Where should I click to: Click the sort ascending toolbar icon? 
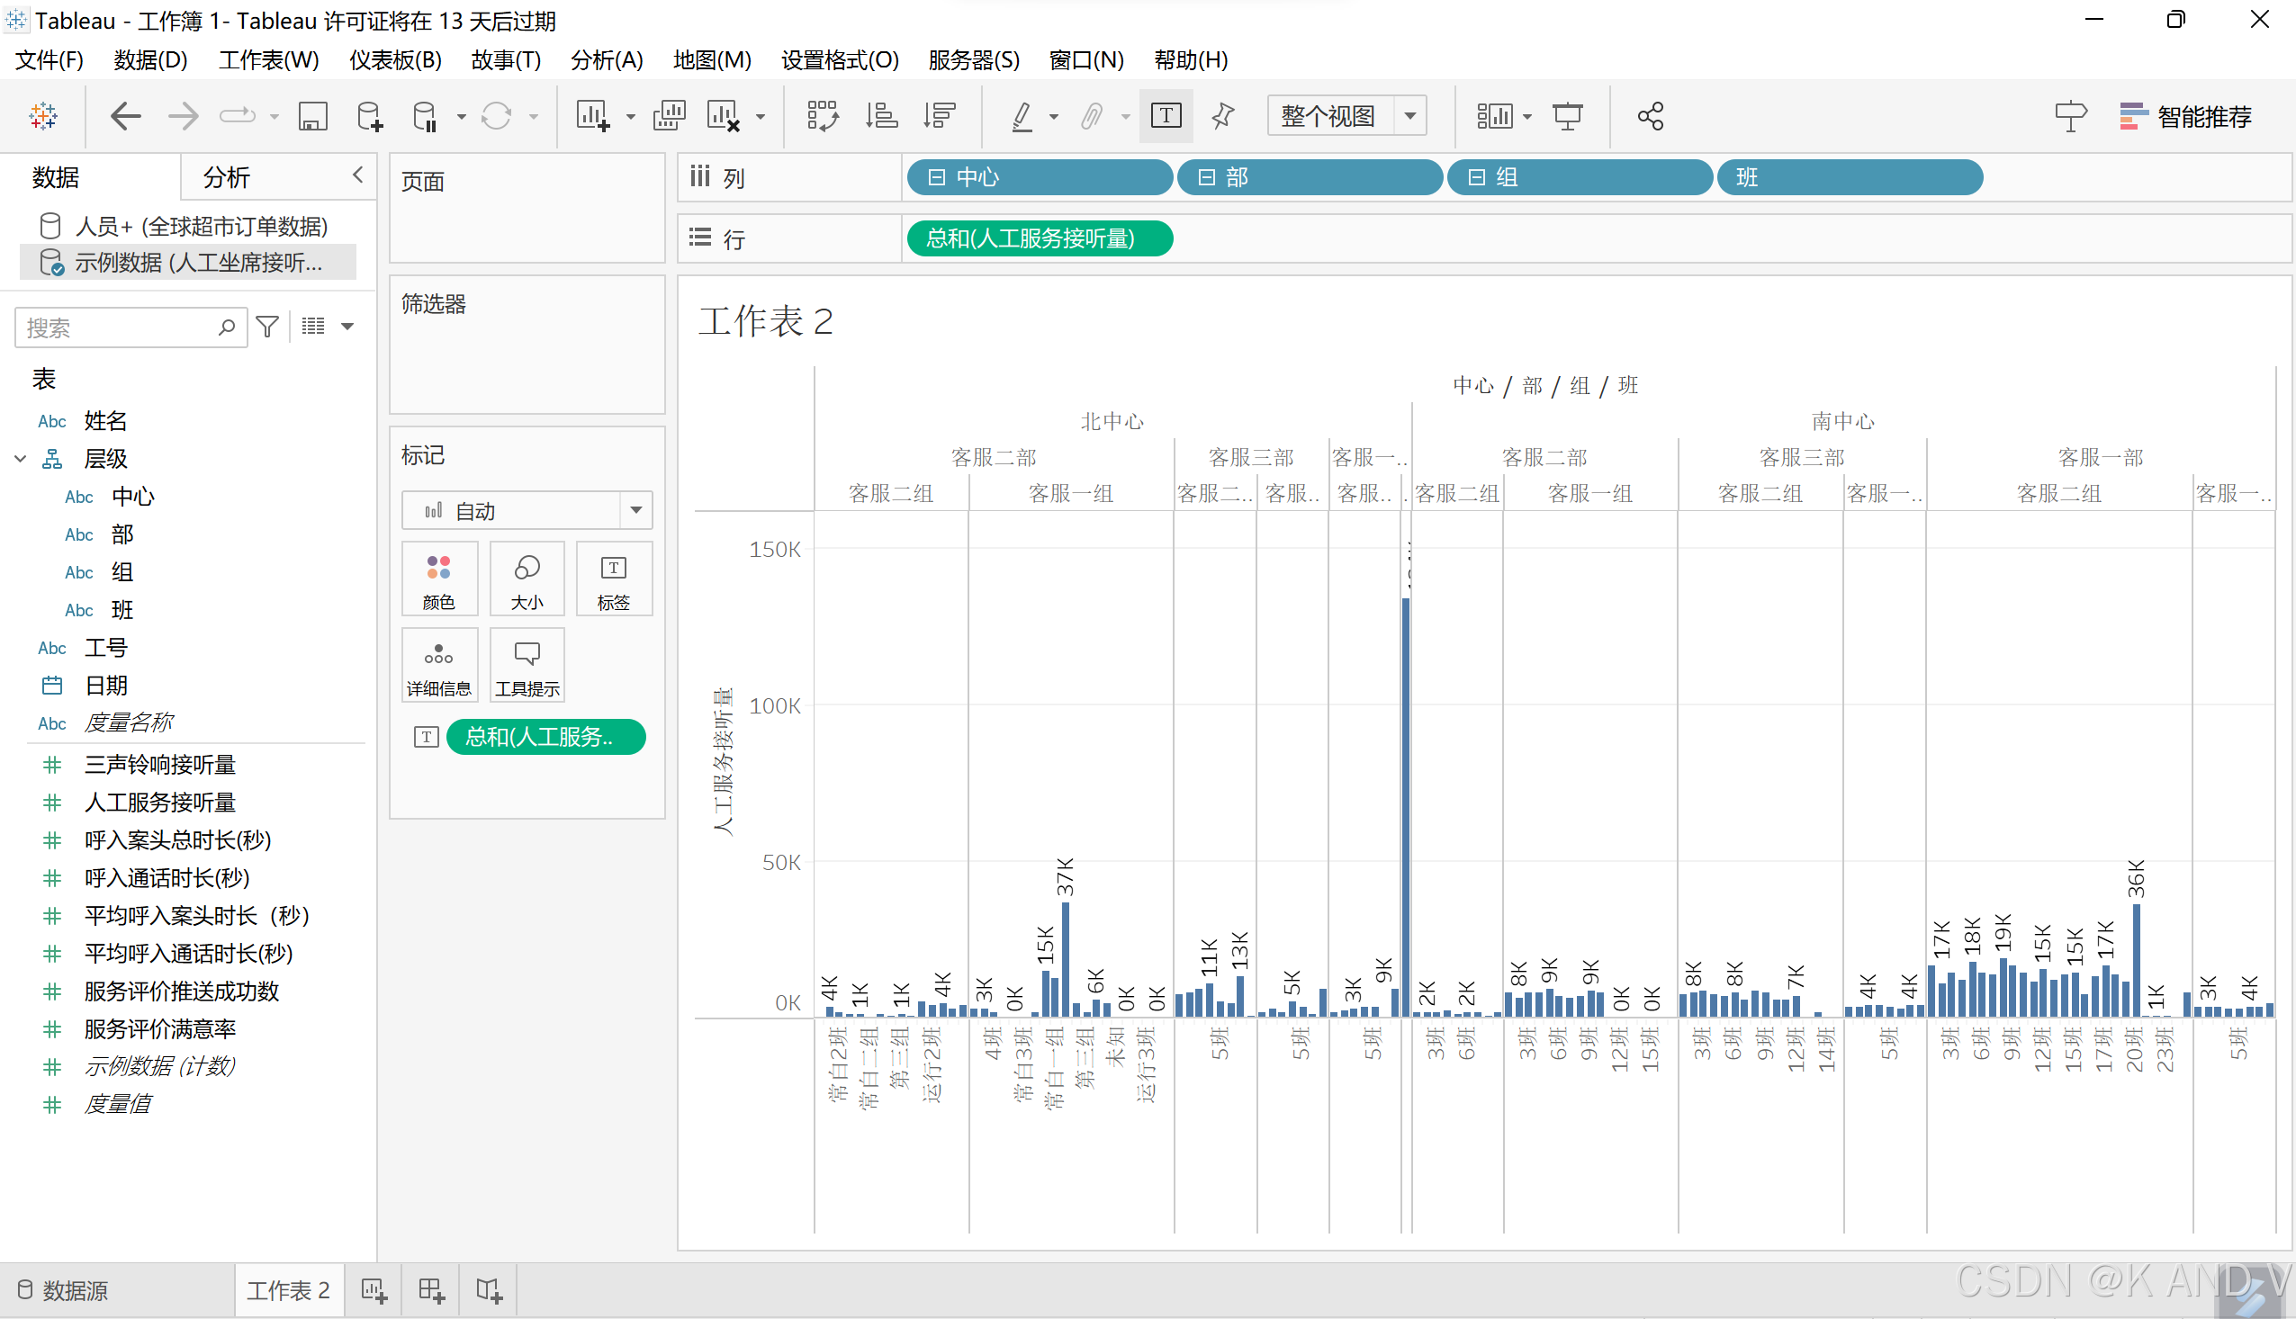click(881, 116)
